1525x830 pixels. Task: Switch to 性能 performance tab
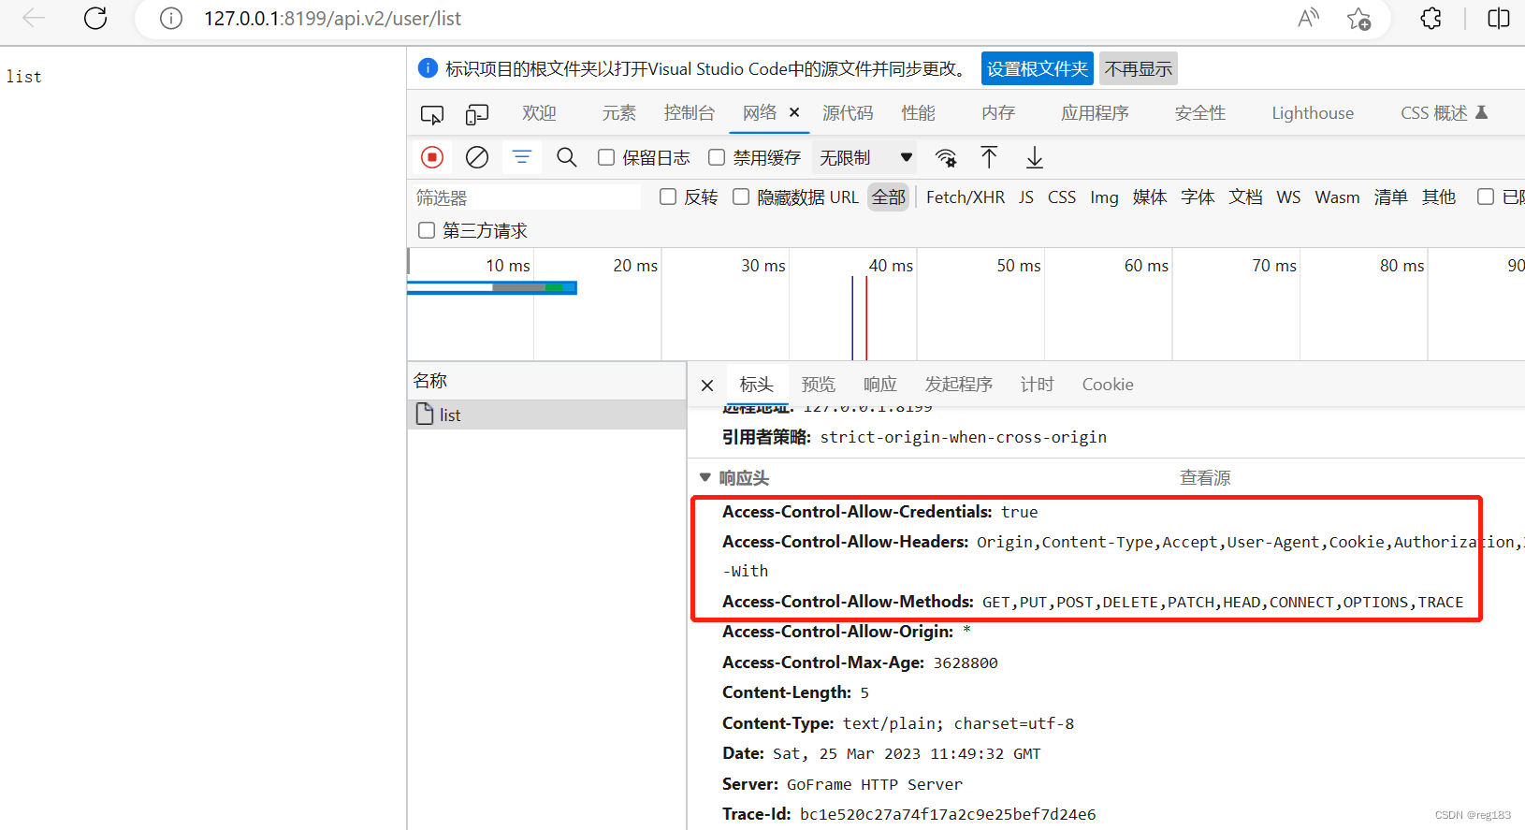(x=918, y=113)
